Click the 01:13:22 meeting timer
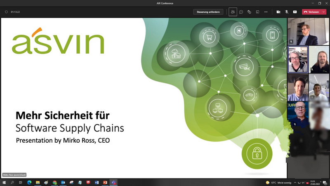The image size is (330, 186). (15, 12)
